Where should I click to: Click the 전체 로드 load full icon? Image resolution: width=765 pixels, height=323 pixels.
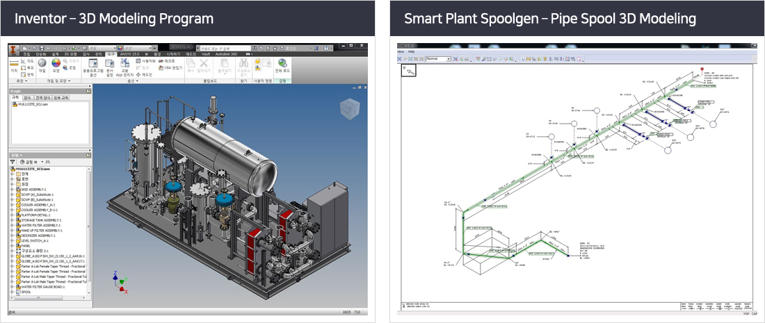(282, 63)
